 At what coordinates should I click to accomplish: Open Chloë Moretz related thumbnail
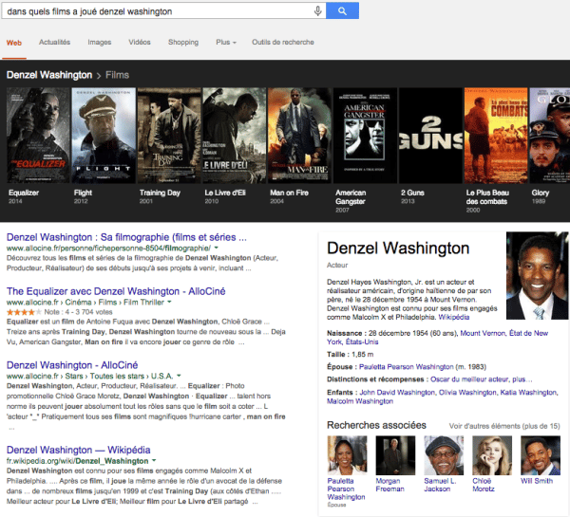492,455
